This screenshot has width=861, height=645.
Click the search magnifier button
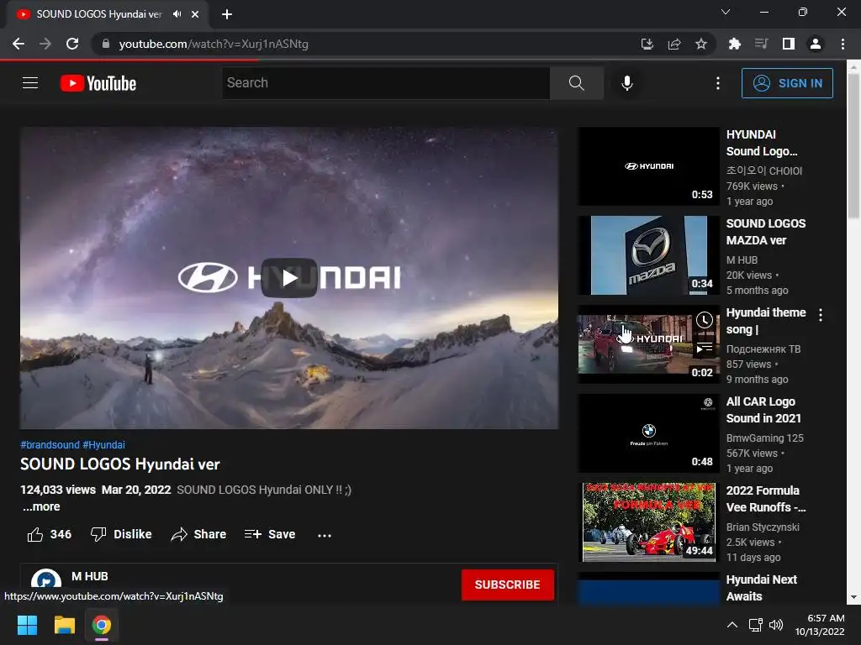[577, 83]
